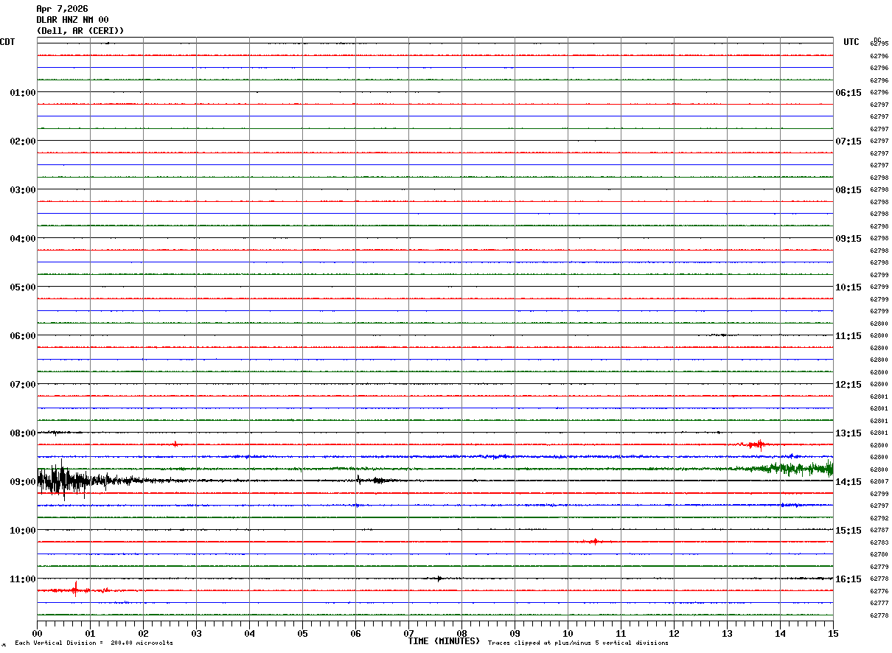Click the 03 minute axis tick label

196,634
